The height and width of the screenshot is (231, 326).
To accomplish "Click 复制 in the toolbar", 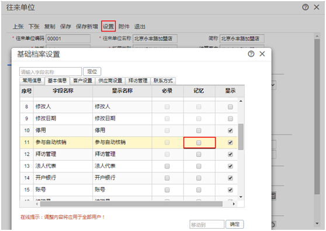I will click(50, 26).
